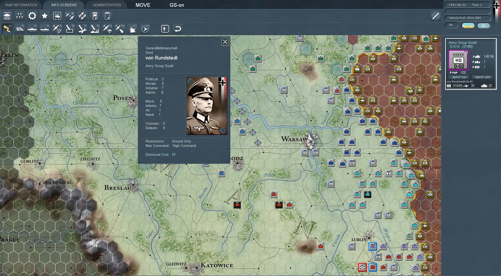Select the bomb city mode (F8)
This screenshot has height=276, width=501.
[x=95, y=29]
